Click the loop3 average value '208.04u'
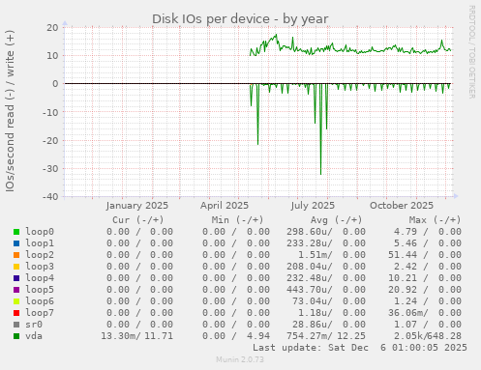Screen dimensions: 481x370 point(307,267)
